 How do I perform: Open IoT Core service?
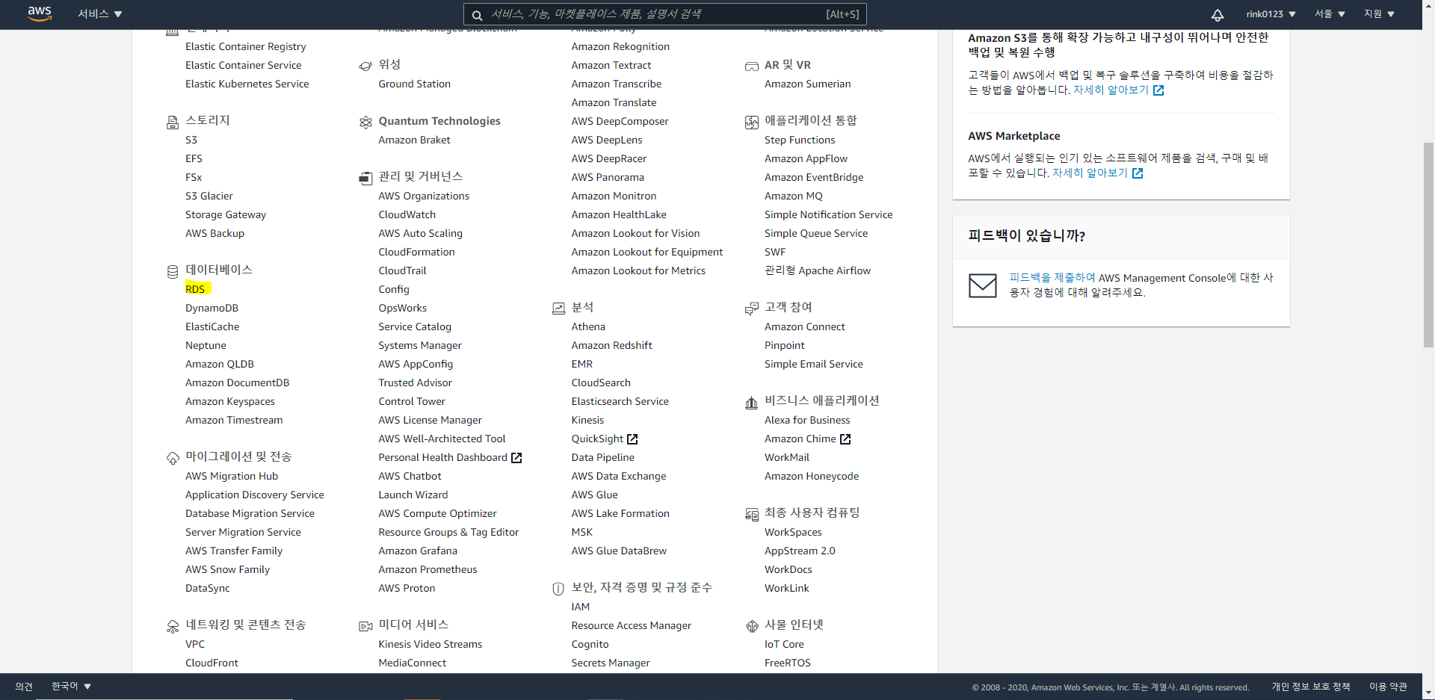(x=784, y=644)
